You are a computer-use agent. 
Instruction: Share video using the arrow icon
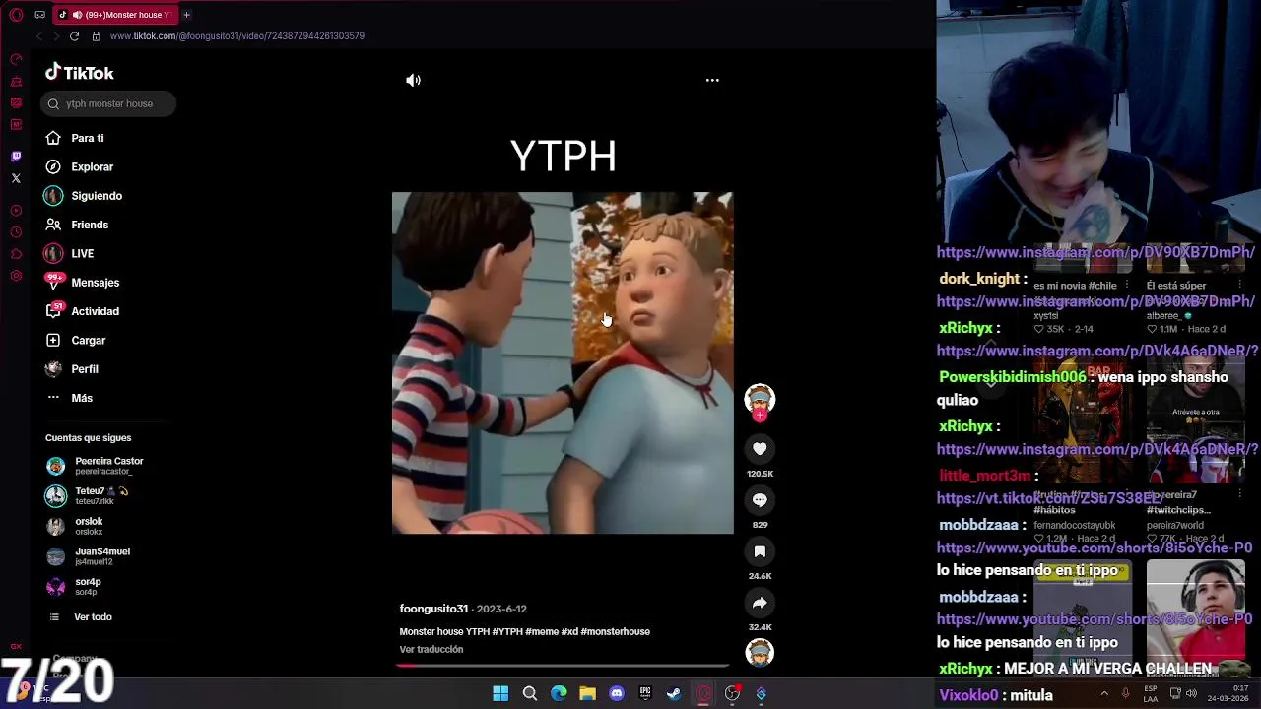click(760, 603)
